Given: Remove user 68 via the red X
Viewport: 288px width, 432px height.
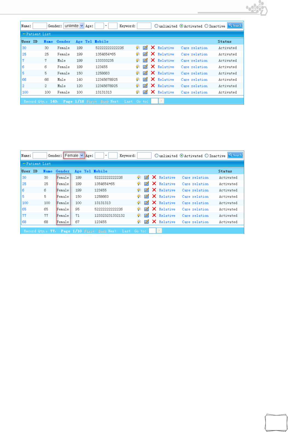Looking at the screenshot, I should coord(154,221).
